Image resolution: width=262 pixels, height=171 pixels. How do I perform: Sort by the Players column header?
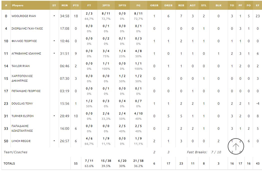18,5
